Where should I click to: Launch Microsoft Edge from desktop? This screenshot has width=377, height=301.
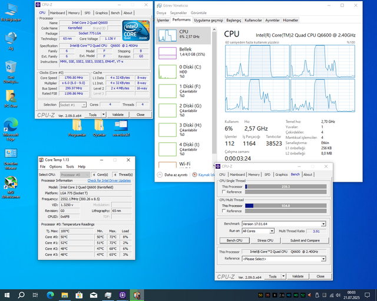click(x=11, y=129)
